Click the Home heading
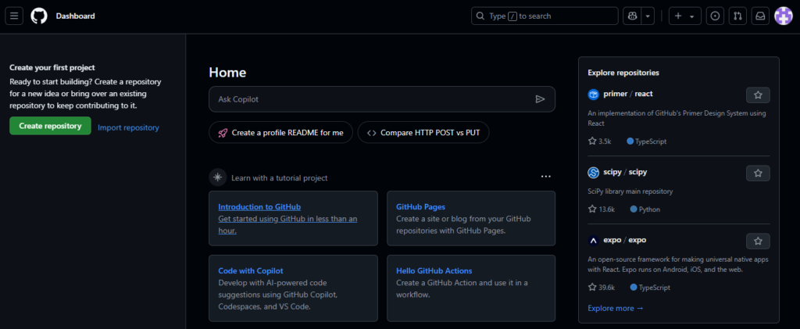Viewport: 800px width, 329px height. coord(227,73)
